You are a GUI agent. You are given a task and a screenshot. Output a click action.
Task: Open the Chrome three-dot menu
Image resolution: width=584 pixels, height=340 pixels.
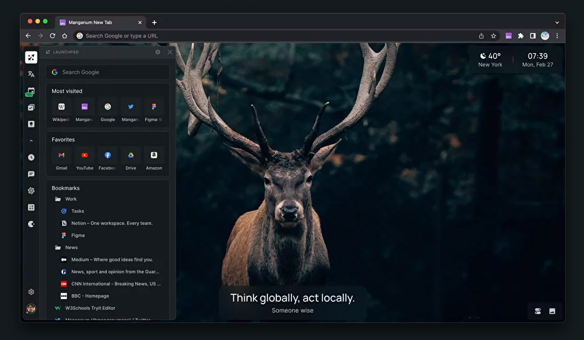click(557, 36)
